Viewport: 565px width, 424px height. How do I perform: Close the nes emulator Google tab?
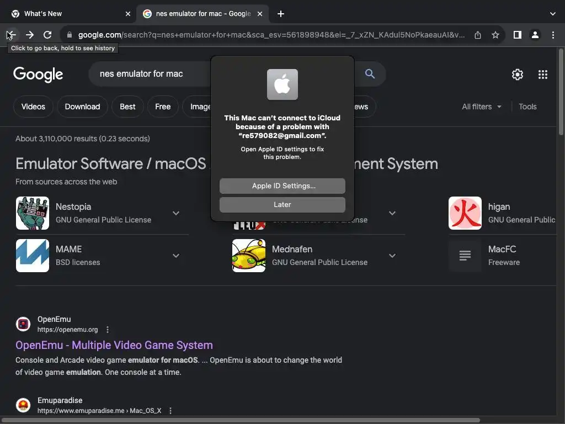pyautogui.click(x=260, y=14)
